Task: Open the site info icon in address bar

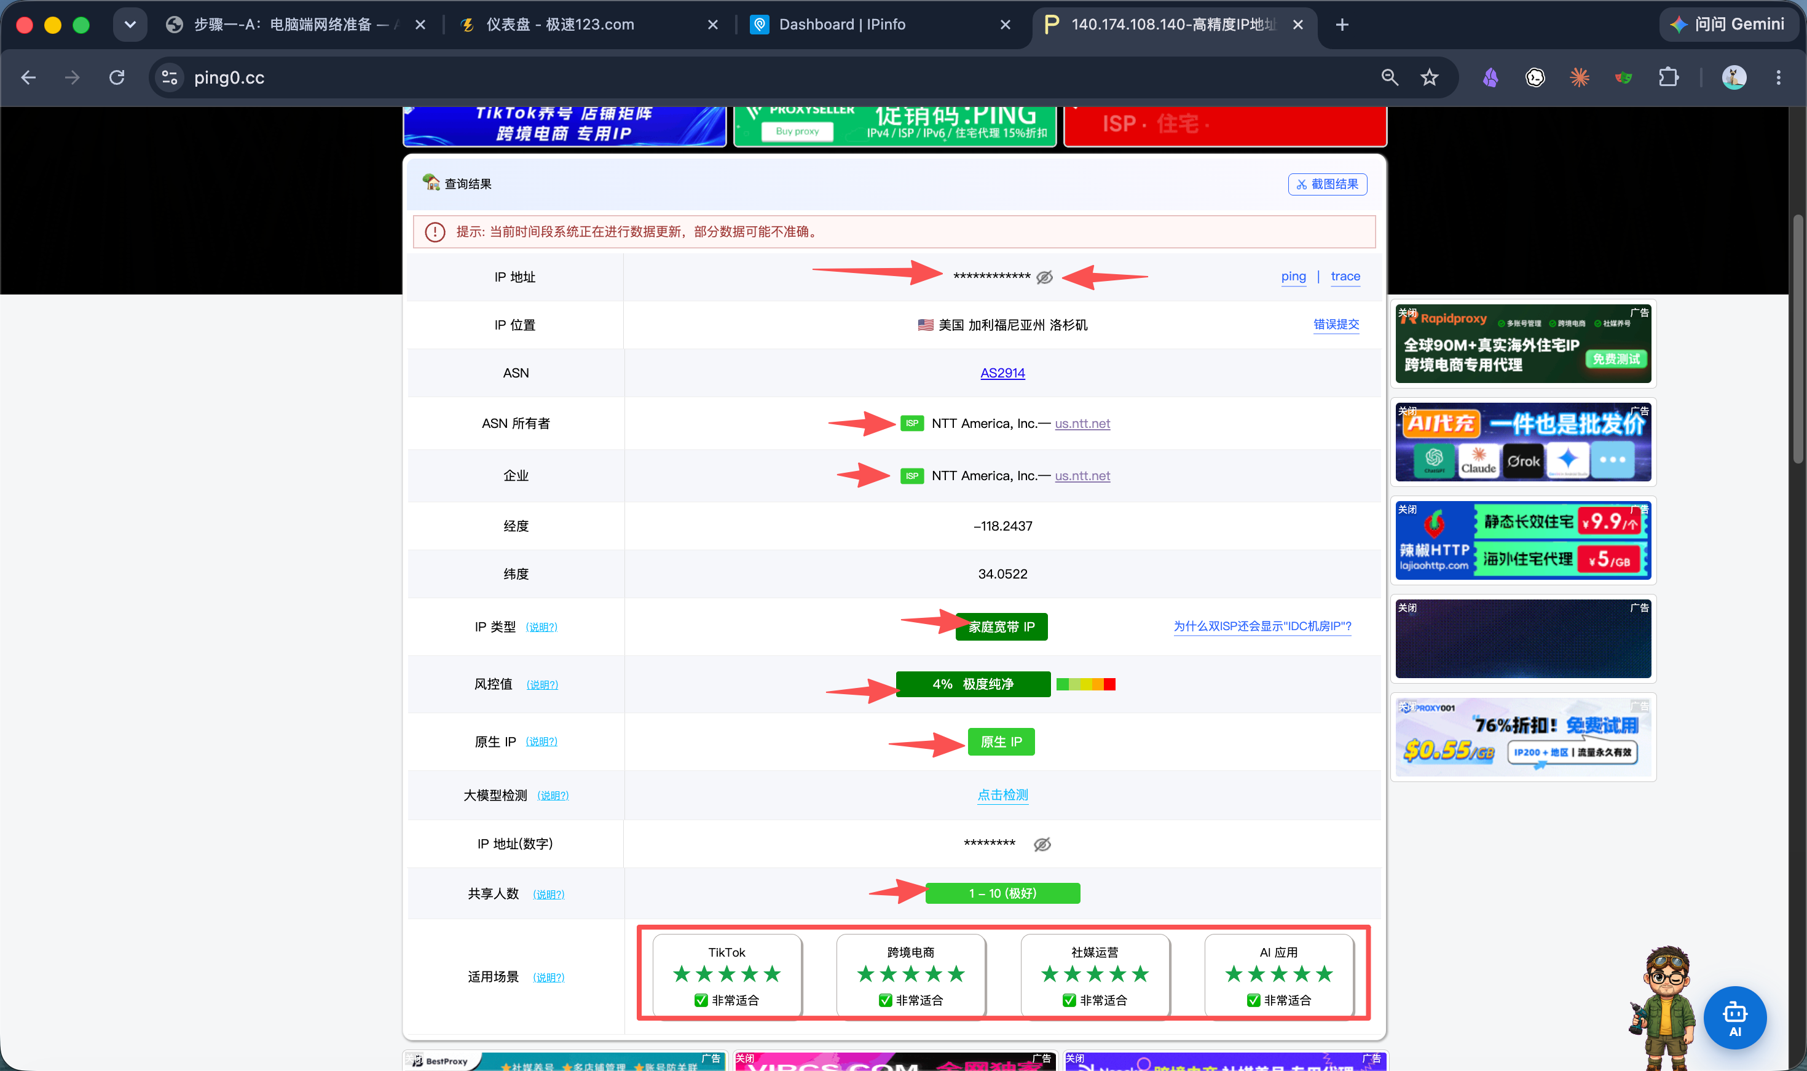Action: pos(170,77)
